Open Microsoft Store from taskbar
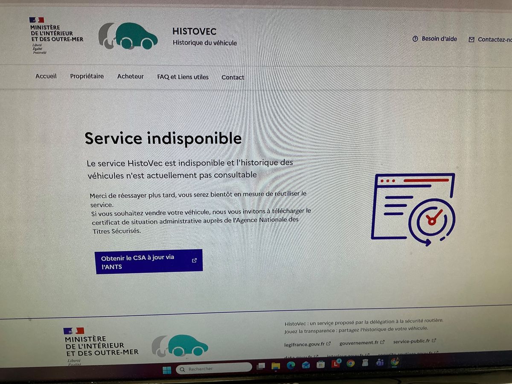Image resolution: width=512 pixels, height=384 pixels. click(x=320, y=364)
